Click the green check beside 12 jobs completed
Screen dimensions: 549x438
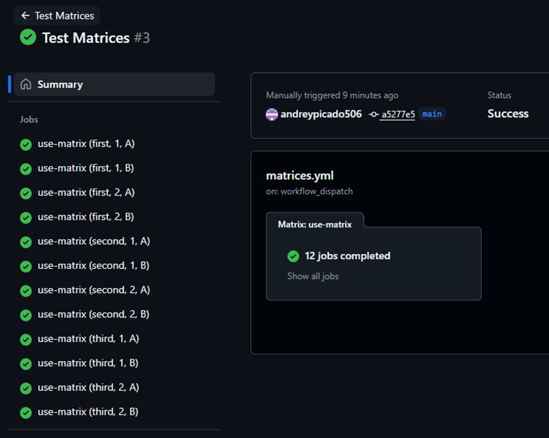pyautogui.click(x=293, y=256)
